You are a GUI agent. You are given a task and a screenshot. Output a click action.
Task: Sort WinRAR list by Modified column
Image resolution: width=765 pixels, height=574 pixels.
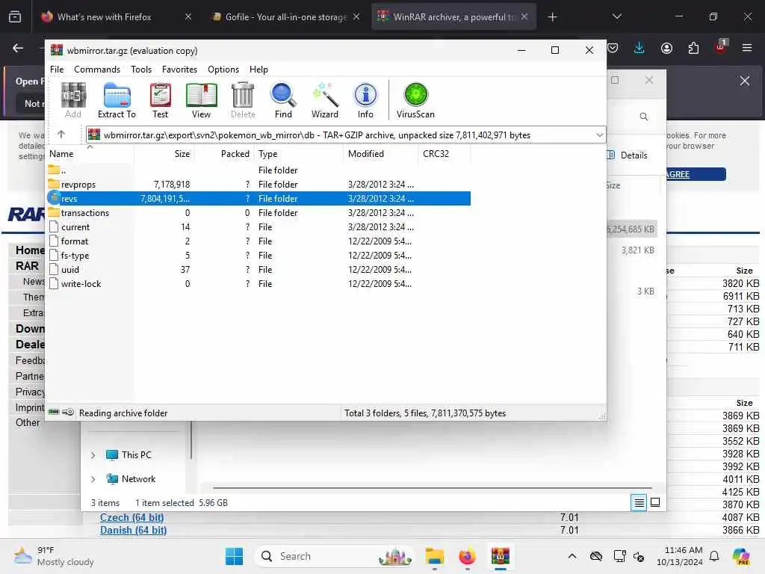coord(380,154)
